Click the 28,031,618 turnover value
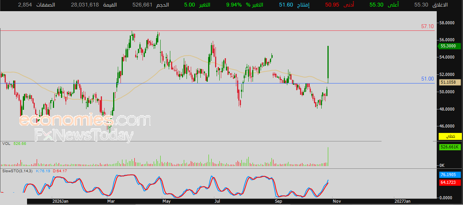Screen dimensions: 463x205 [85, 5]
